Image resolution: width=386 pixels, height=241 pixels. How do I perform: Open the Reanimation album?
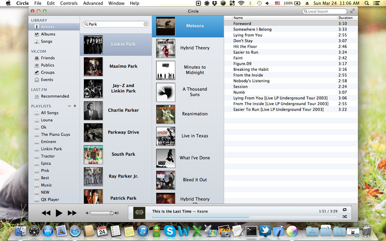point(188,114)
